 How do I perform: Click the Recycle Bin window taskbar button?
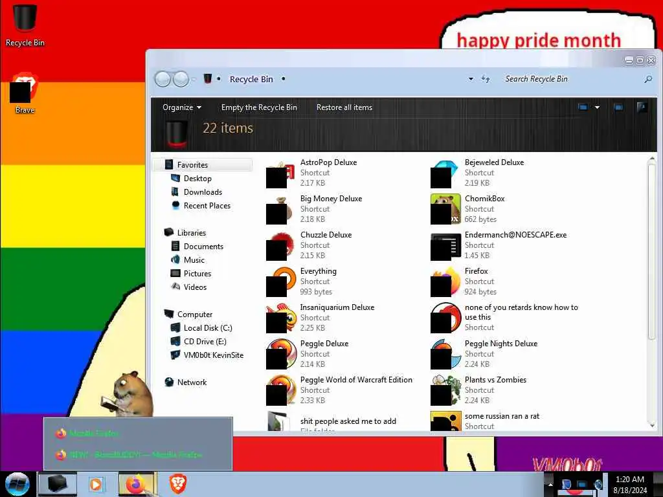(58, 484)
